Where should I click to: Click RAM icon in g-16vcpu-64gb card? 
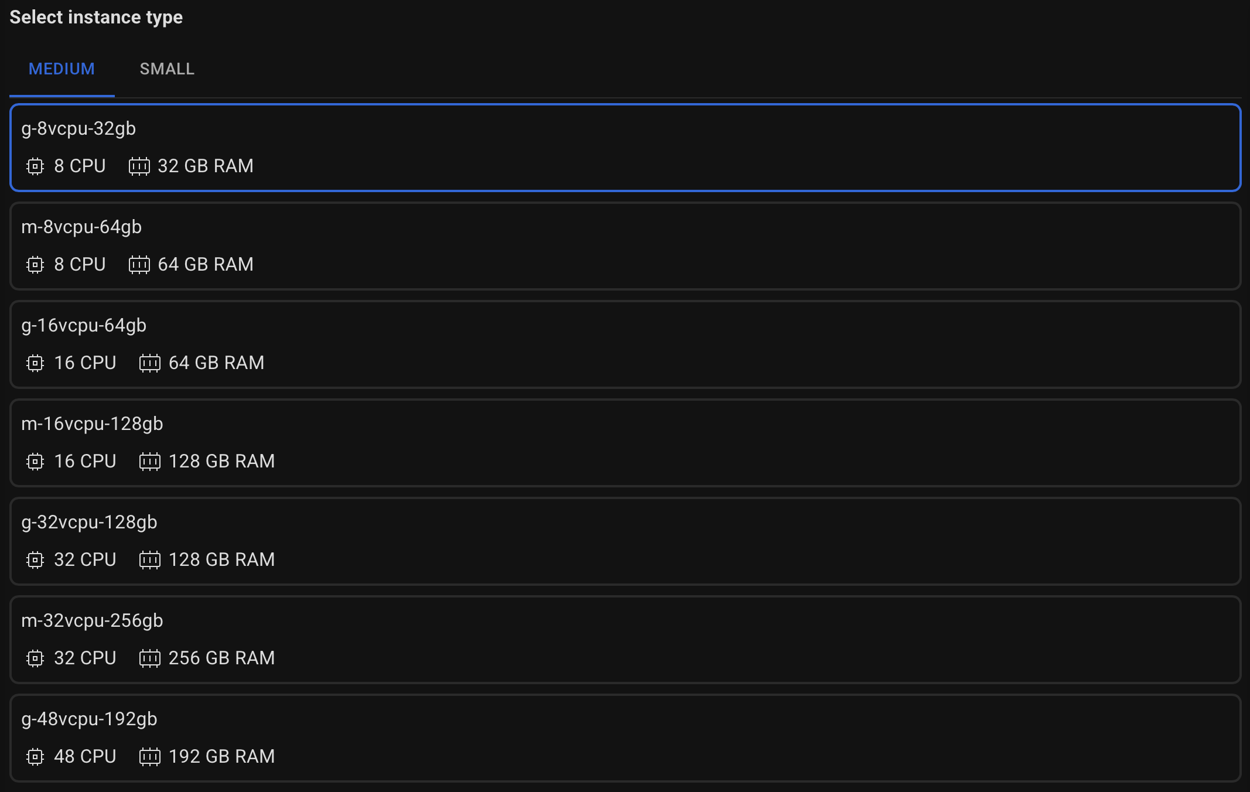[x=149, y=363]
